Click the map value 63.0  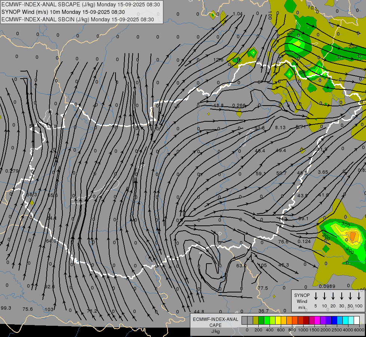coord(241,266)
